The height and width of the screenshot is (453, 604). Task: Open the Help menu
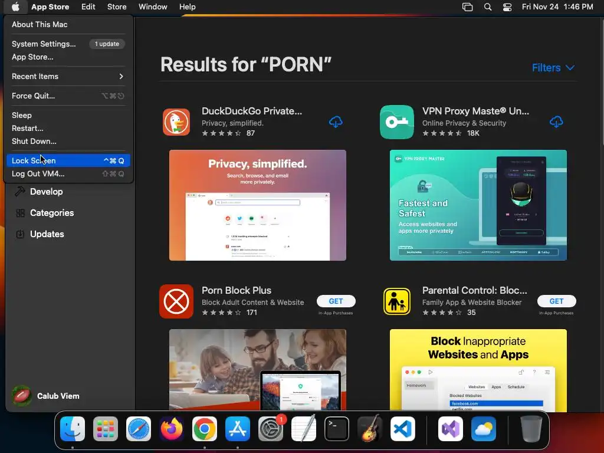187,7
